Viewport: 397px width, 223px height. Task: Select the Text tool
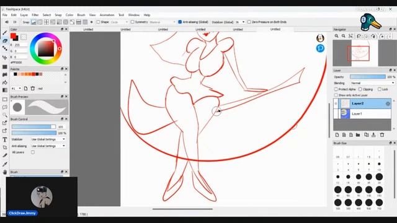(5, 139)
